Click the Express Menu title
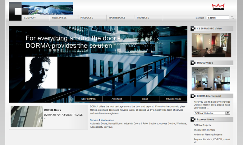The height and width of the screenshot is (145, 243). 205,119
